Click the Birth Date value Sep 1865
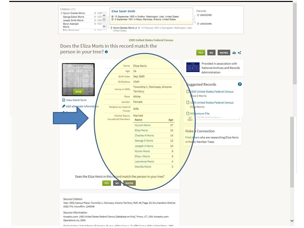Screen dimensions: 304x228 (139, 76)
